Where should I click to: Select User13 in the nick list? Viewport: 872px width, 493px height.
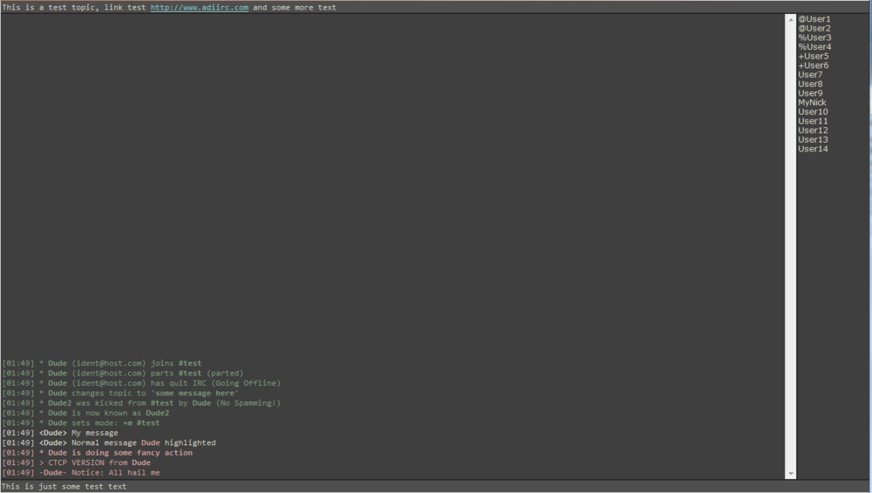813,139
